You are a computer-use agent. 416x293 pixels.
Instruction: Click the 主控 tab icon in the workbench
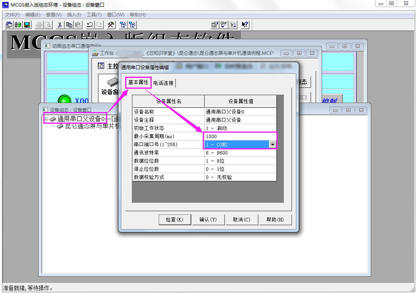[101, 66]
